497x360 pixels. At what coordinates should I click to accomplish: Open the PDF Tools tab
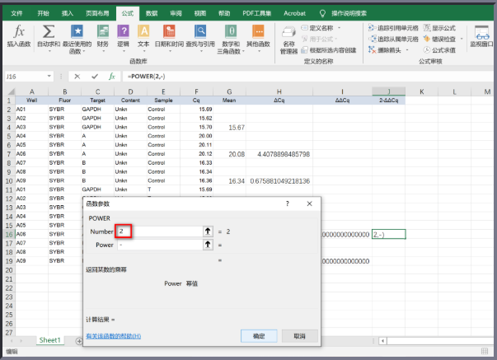[256, 13]
